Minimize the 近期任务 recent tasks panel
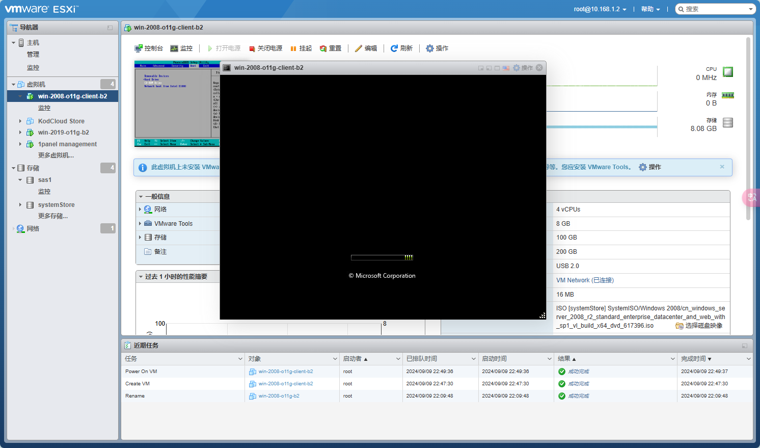 [745, 346]
